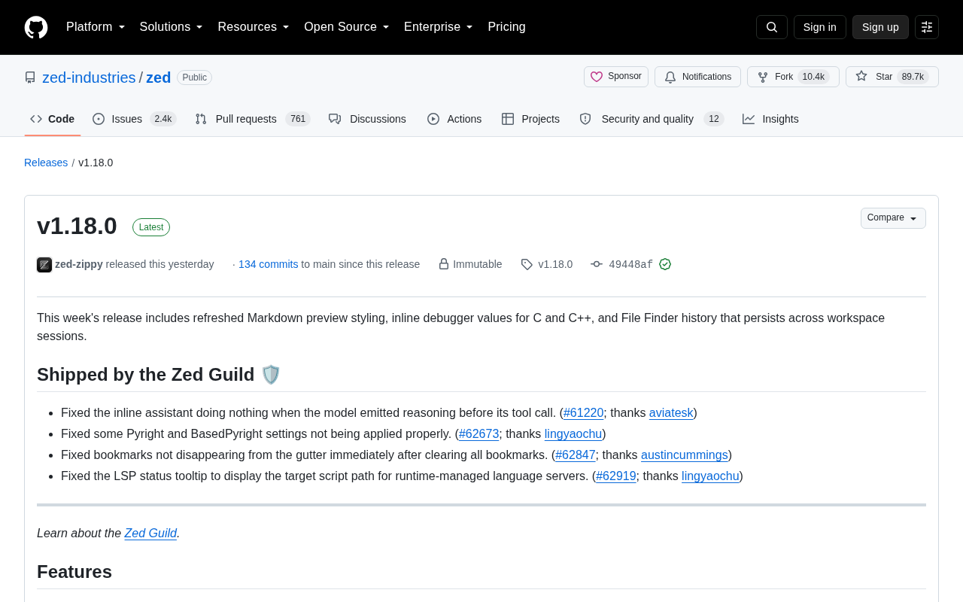Click the commit icon beside 49448af

click(x=597, y=264)
